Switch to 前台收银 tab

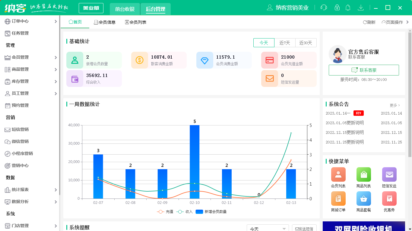(125, 9)
